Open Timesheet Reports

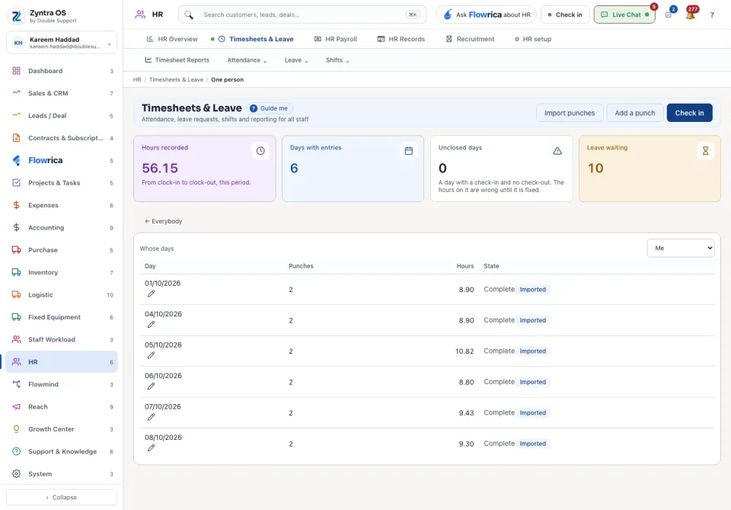[x=177, y=60]
